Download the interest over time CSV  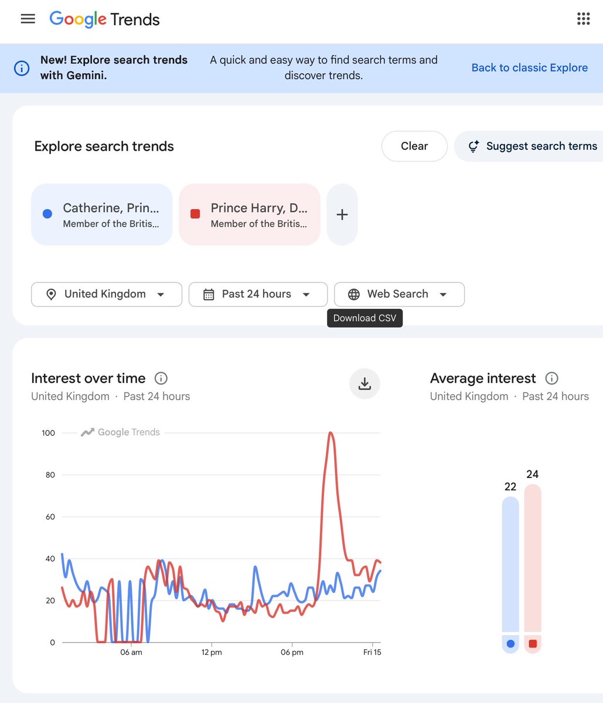click(x=364, y=384)
